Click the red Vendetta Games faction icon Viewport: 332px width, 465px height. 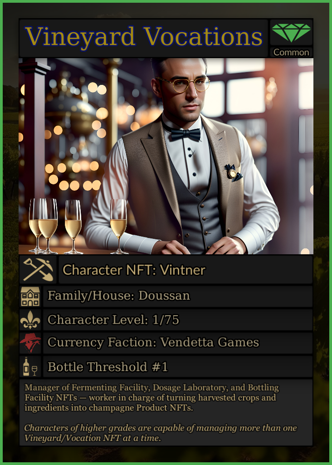[x=30, y=342]
